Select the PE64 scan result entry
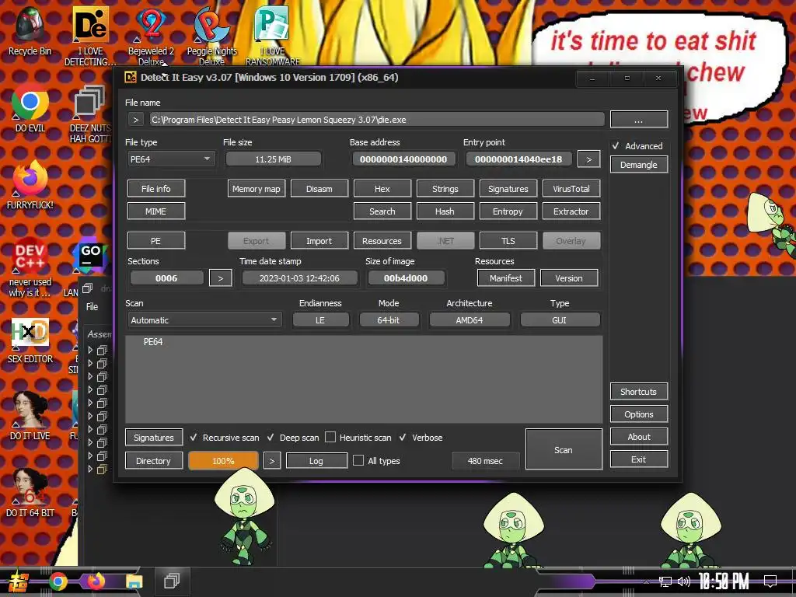The width and height of the screenshot is (796, 597). pos(153,342)
